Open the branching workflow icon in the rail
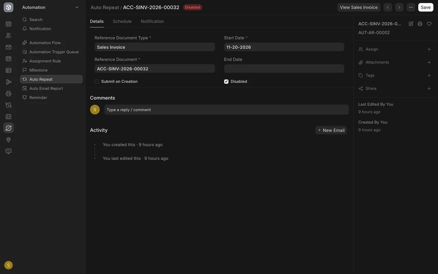The width and height of the screenshot is (438, 274). 9,82
